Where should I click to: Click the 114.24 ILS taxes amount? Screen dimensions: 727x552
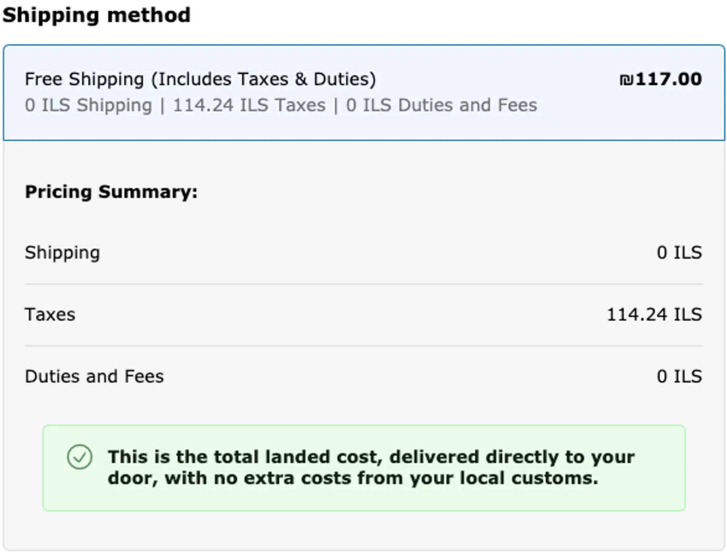[655, 314]
